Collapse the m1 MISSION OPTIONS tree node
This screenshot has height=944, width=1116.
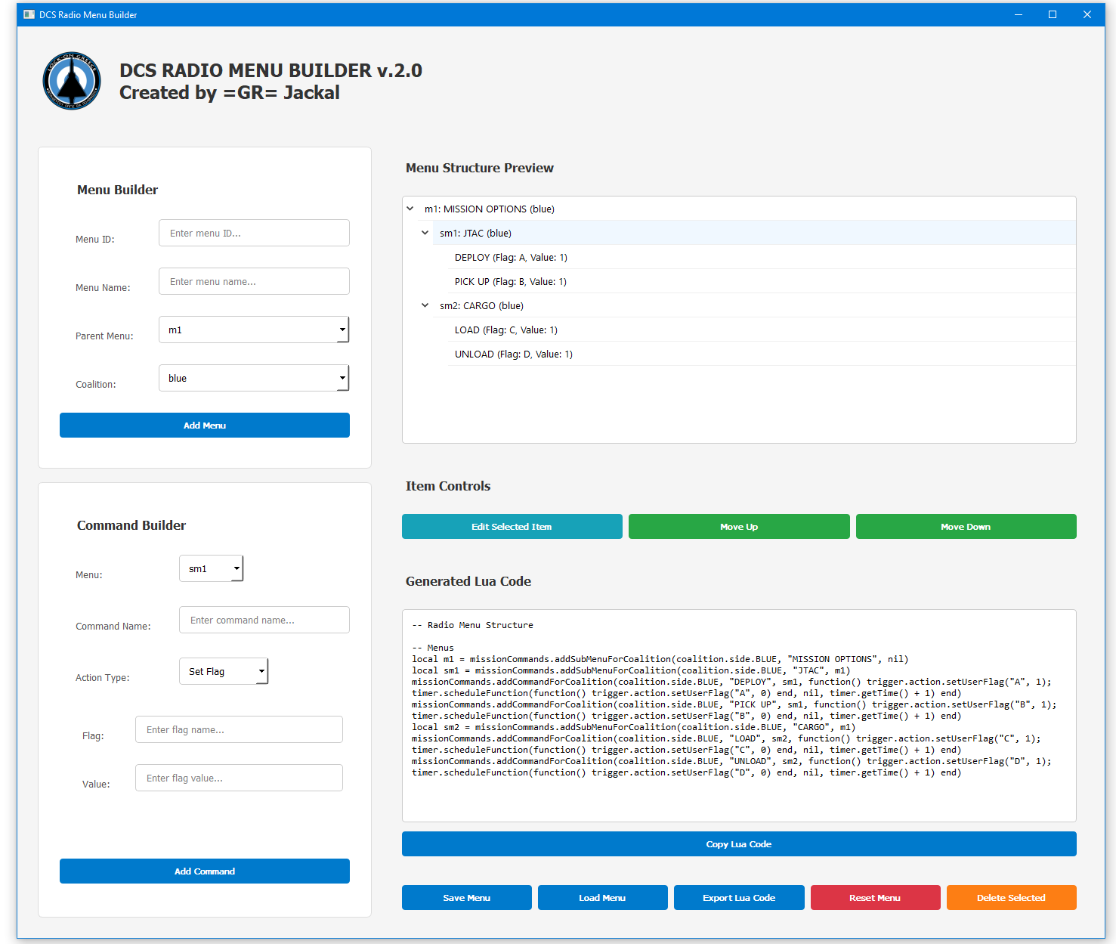[x=410, y=209]
